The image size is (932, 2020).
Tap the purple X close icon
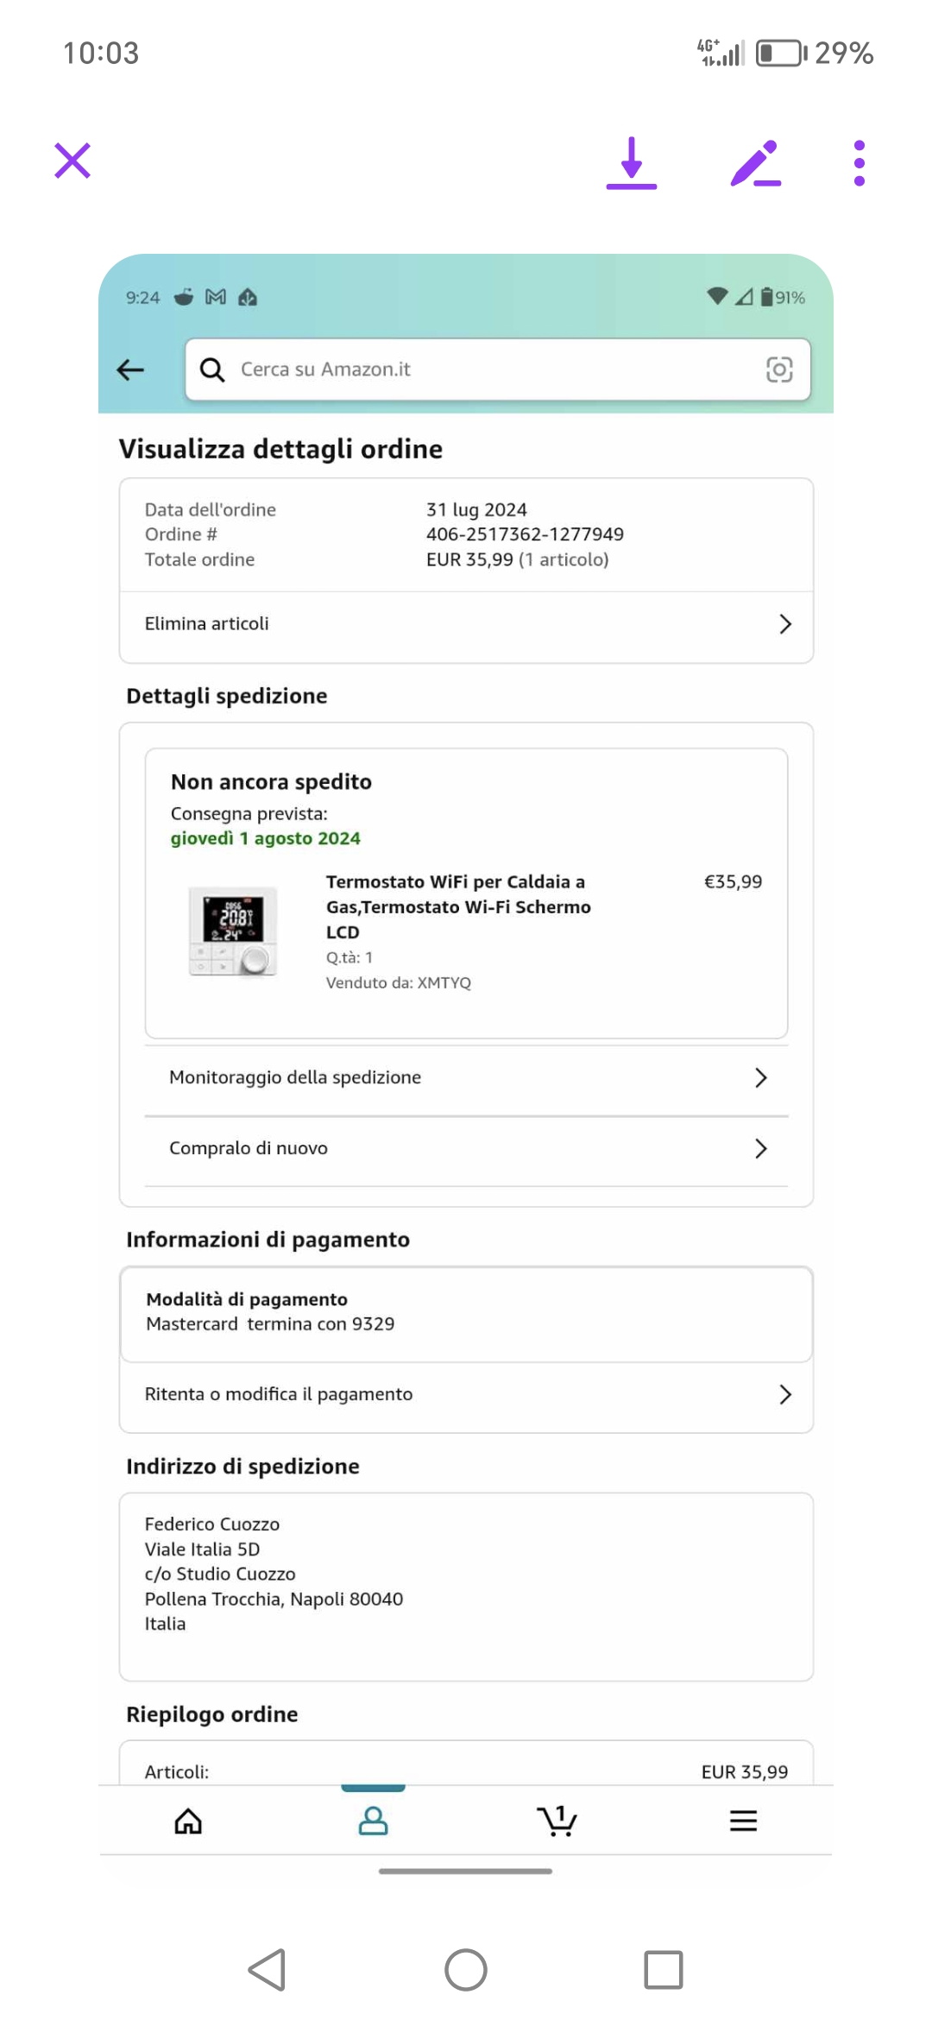(72, 161)
